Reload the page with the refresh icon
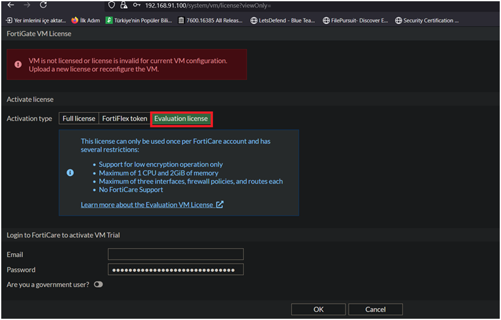The image size is (501, 320). (44, 5)
